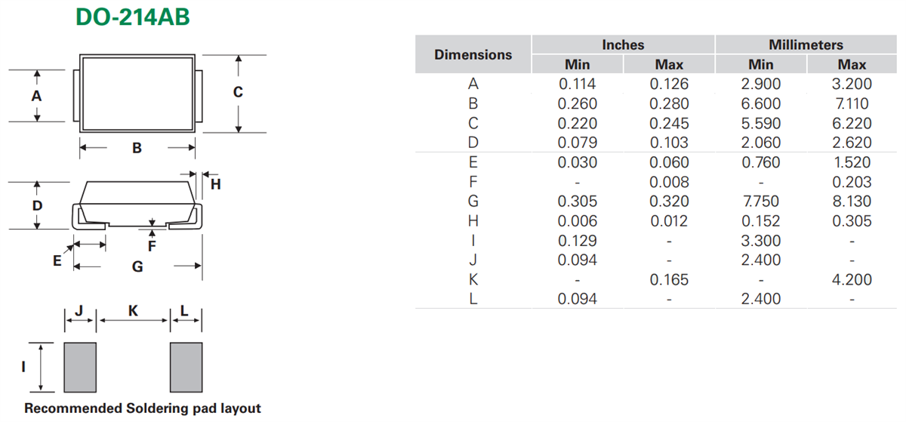Click the left gray soldering pad

80,366
